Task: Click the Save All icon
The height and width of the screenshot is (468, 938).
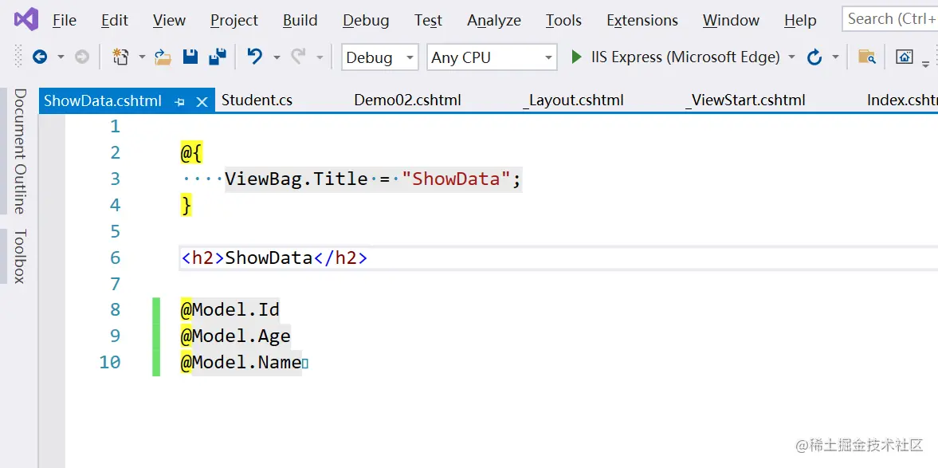Action: (217, 57)
